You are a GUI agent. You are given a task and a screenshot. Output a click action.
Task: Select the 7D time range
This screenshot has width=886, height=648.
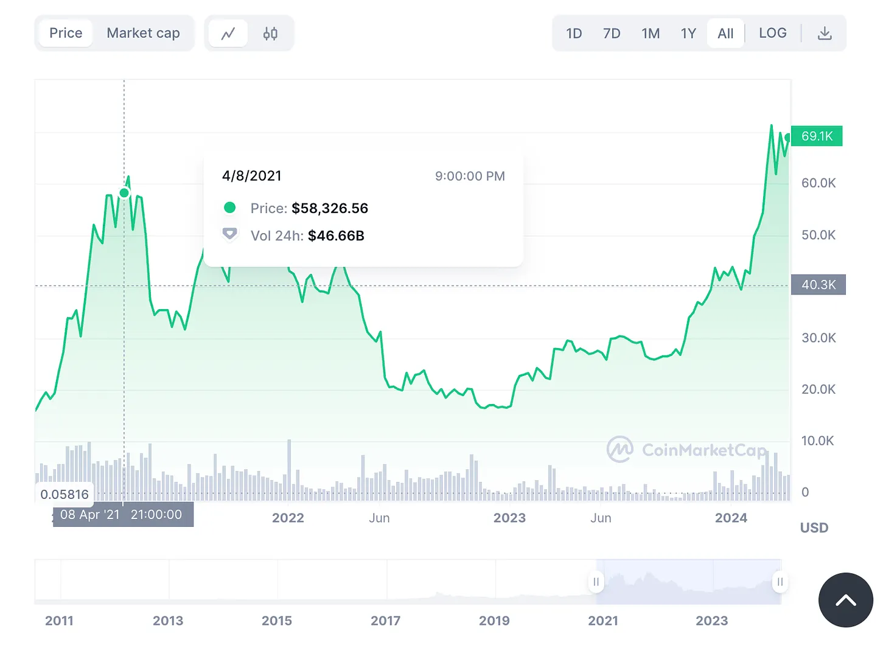612,33
